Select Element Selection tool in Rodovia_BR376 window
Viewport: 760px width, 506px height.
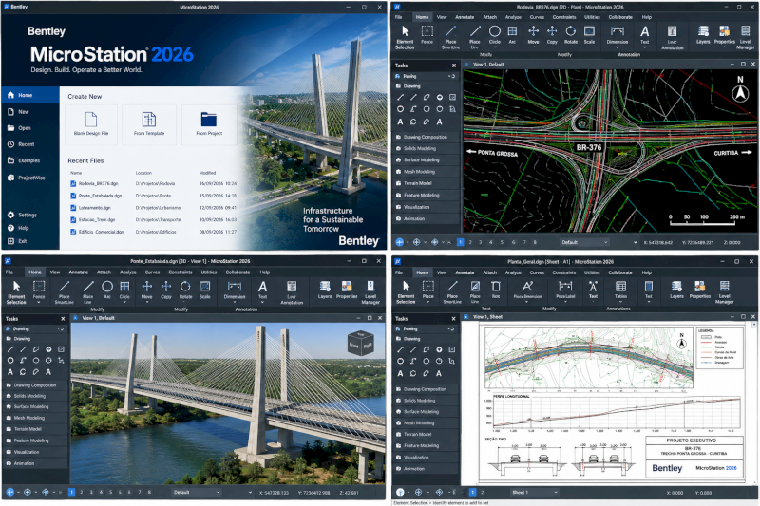click(x=405, y=37)
